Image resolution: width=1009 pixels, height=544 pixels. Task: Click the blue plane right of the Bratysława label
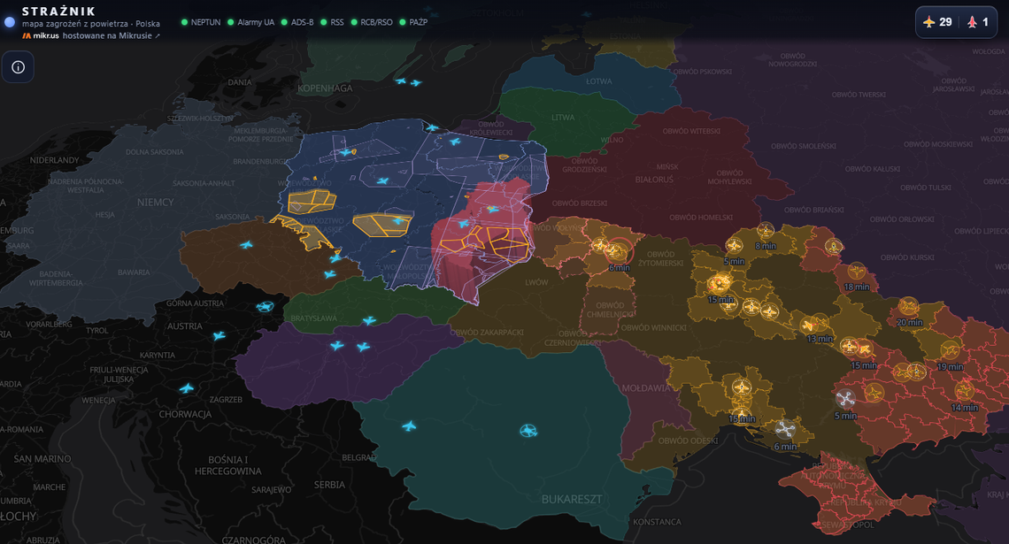369,321
